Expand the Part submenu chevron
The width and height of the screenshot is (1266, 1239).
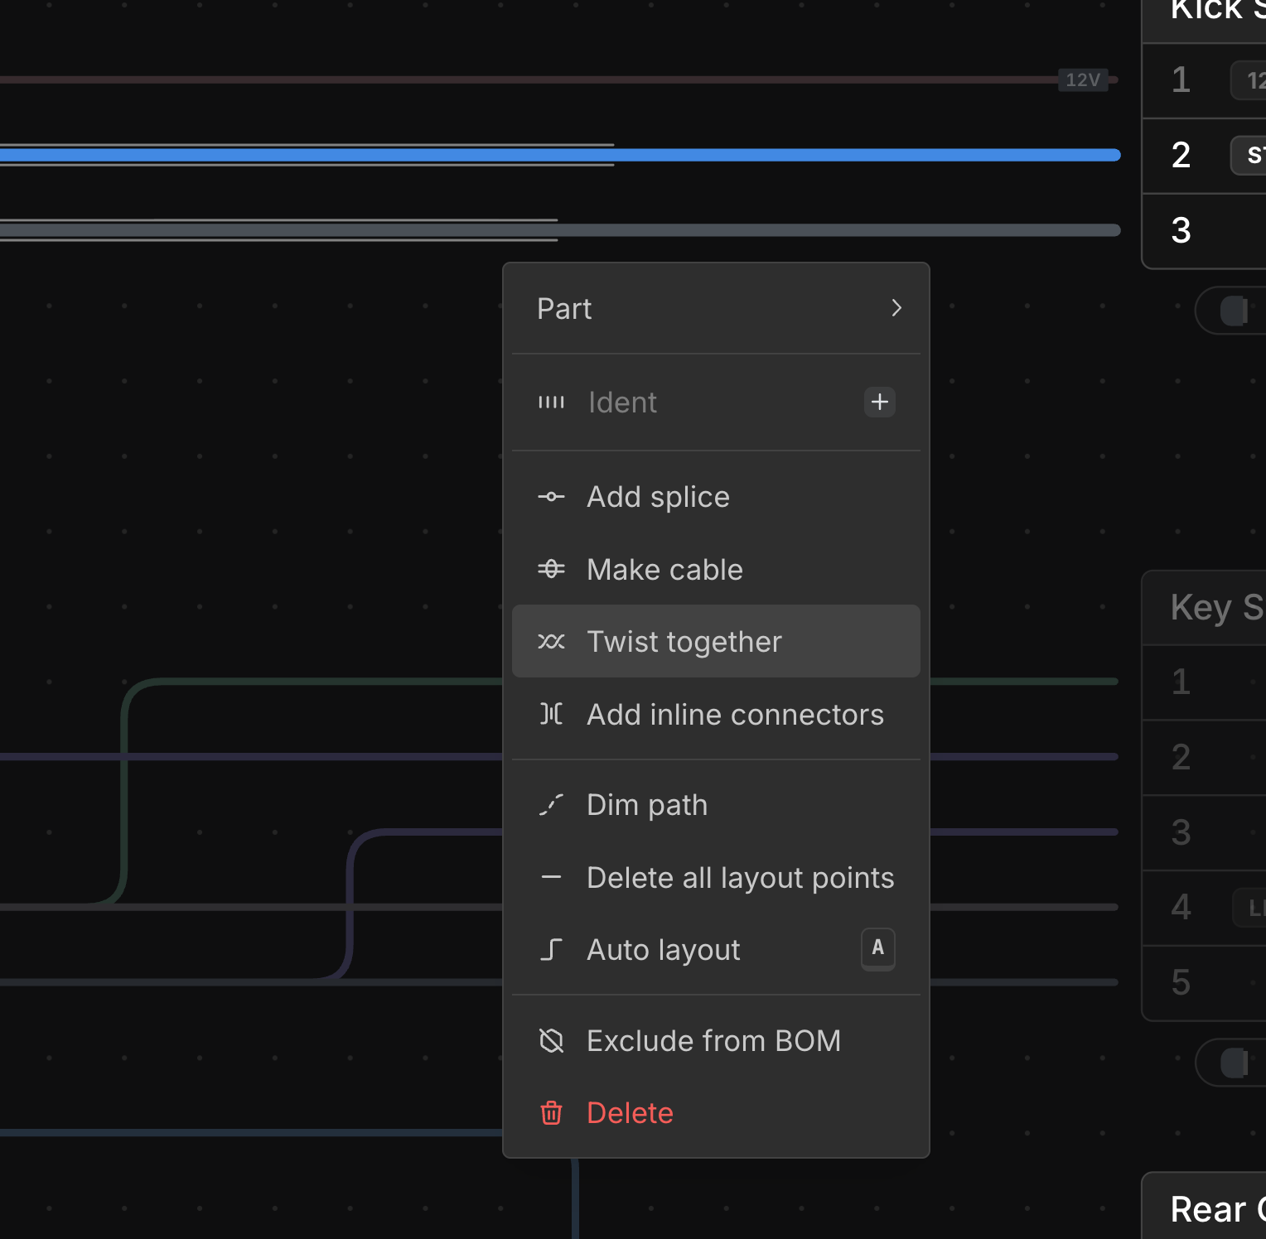pyautogui.click(x=896, y=308)
